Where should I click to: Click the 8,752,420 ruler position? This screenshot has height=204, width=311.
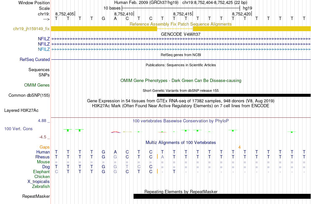241,14
